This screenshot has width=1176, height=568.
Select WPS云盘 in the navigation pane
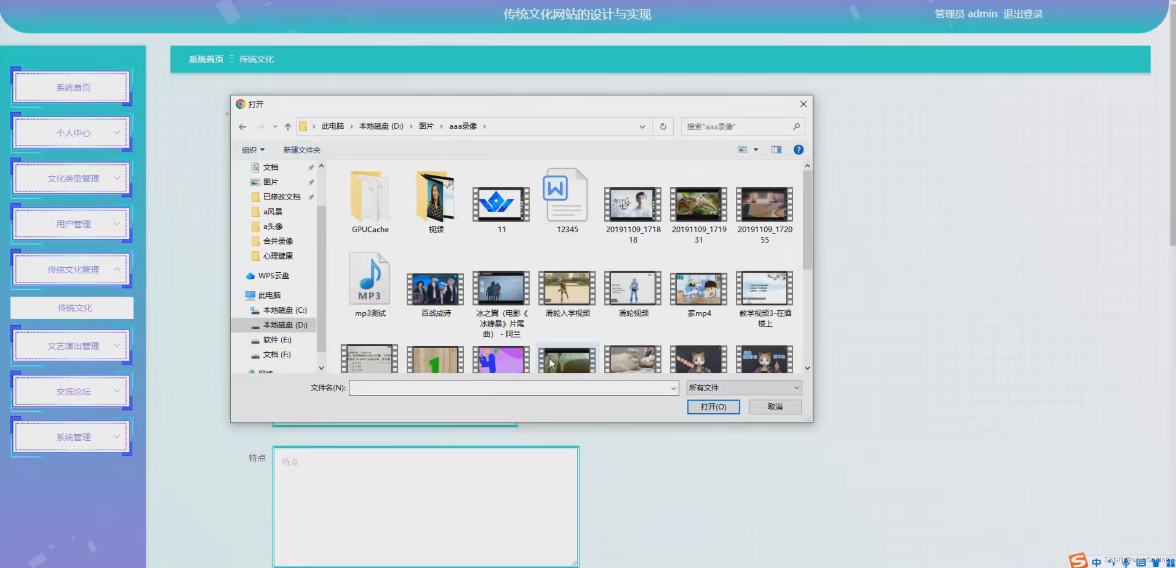pos(273,276)
